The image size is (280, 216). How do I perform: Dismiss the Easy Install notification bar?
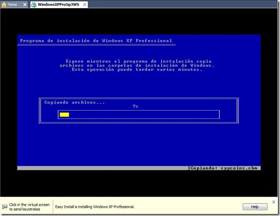273,202
